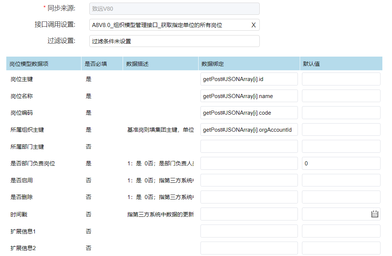Edit 数据绑定 field for 岗位名称
The image size is (392, 256).
[249, 96]
